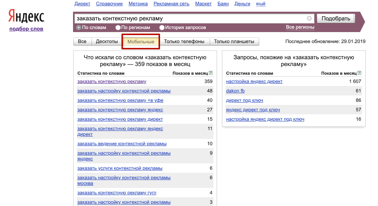378x206 pixels.
Task: Click left column header 'Статистика по словам'
Action: [x=101, y=73]
